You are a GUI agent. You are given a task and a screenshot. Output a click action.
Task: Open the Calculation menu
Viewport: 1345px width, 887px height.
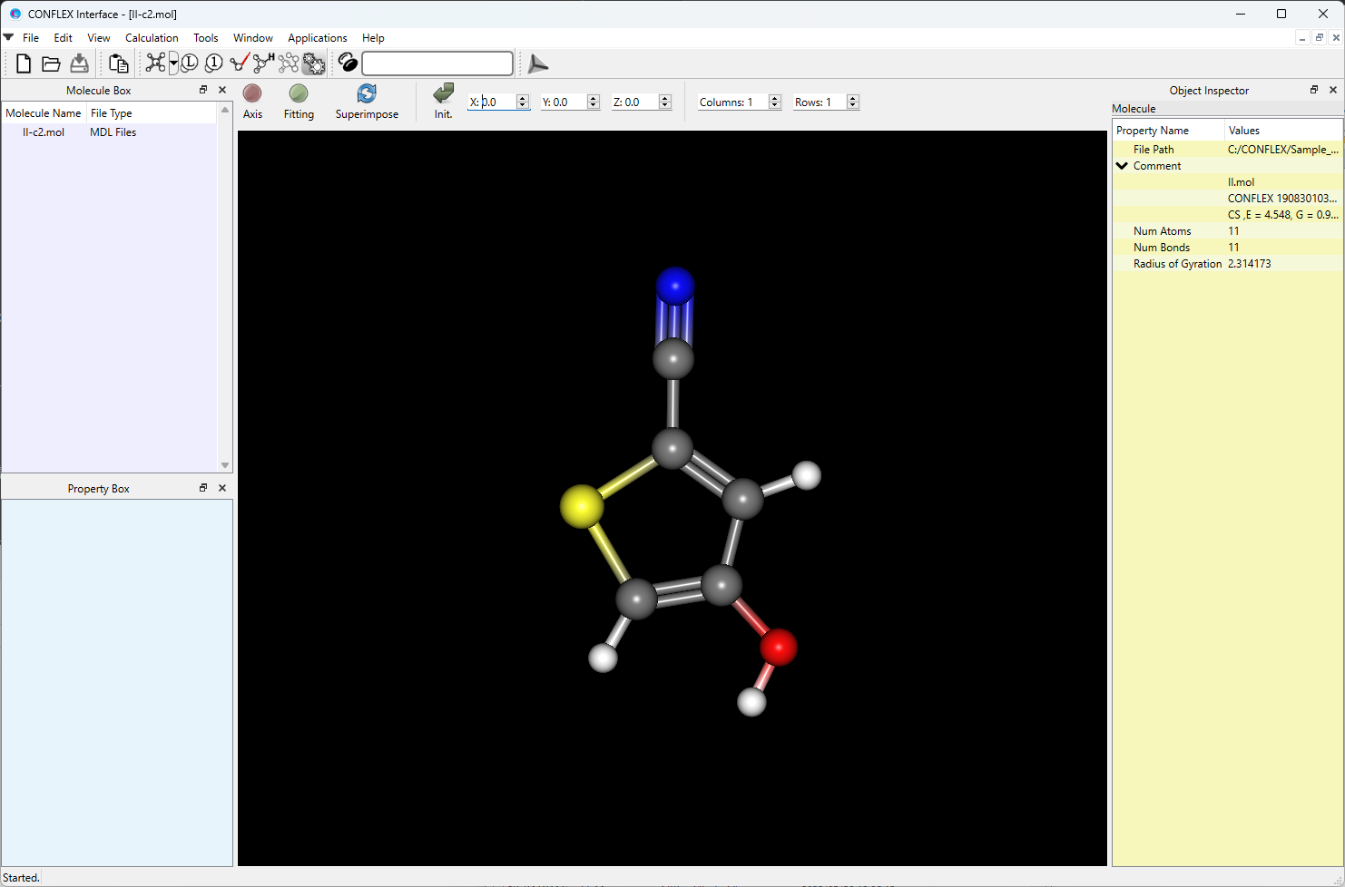click(152, 38)
